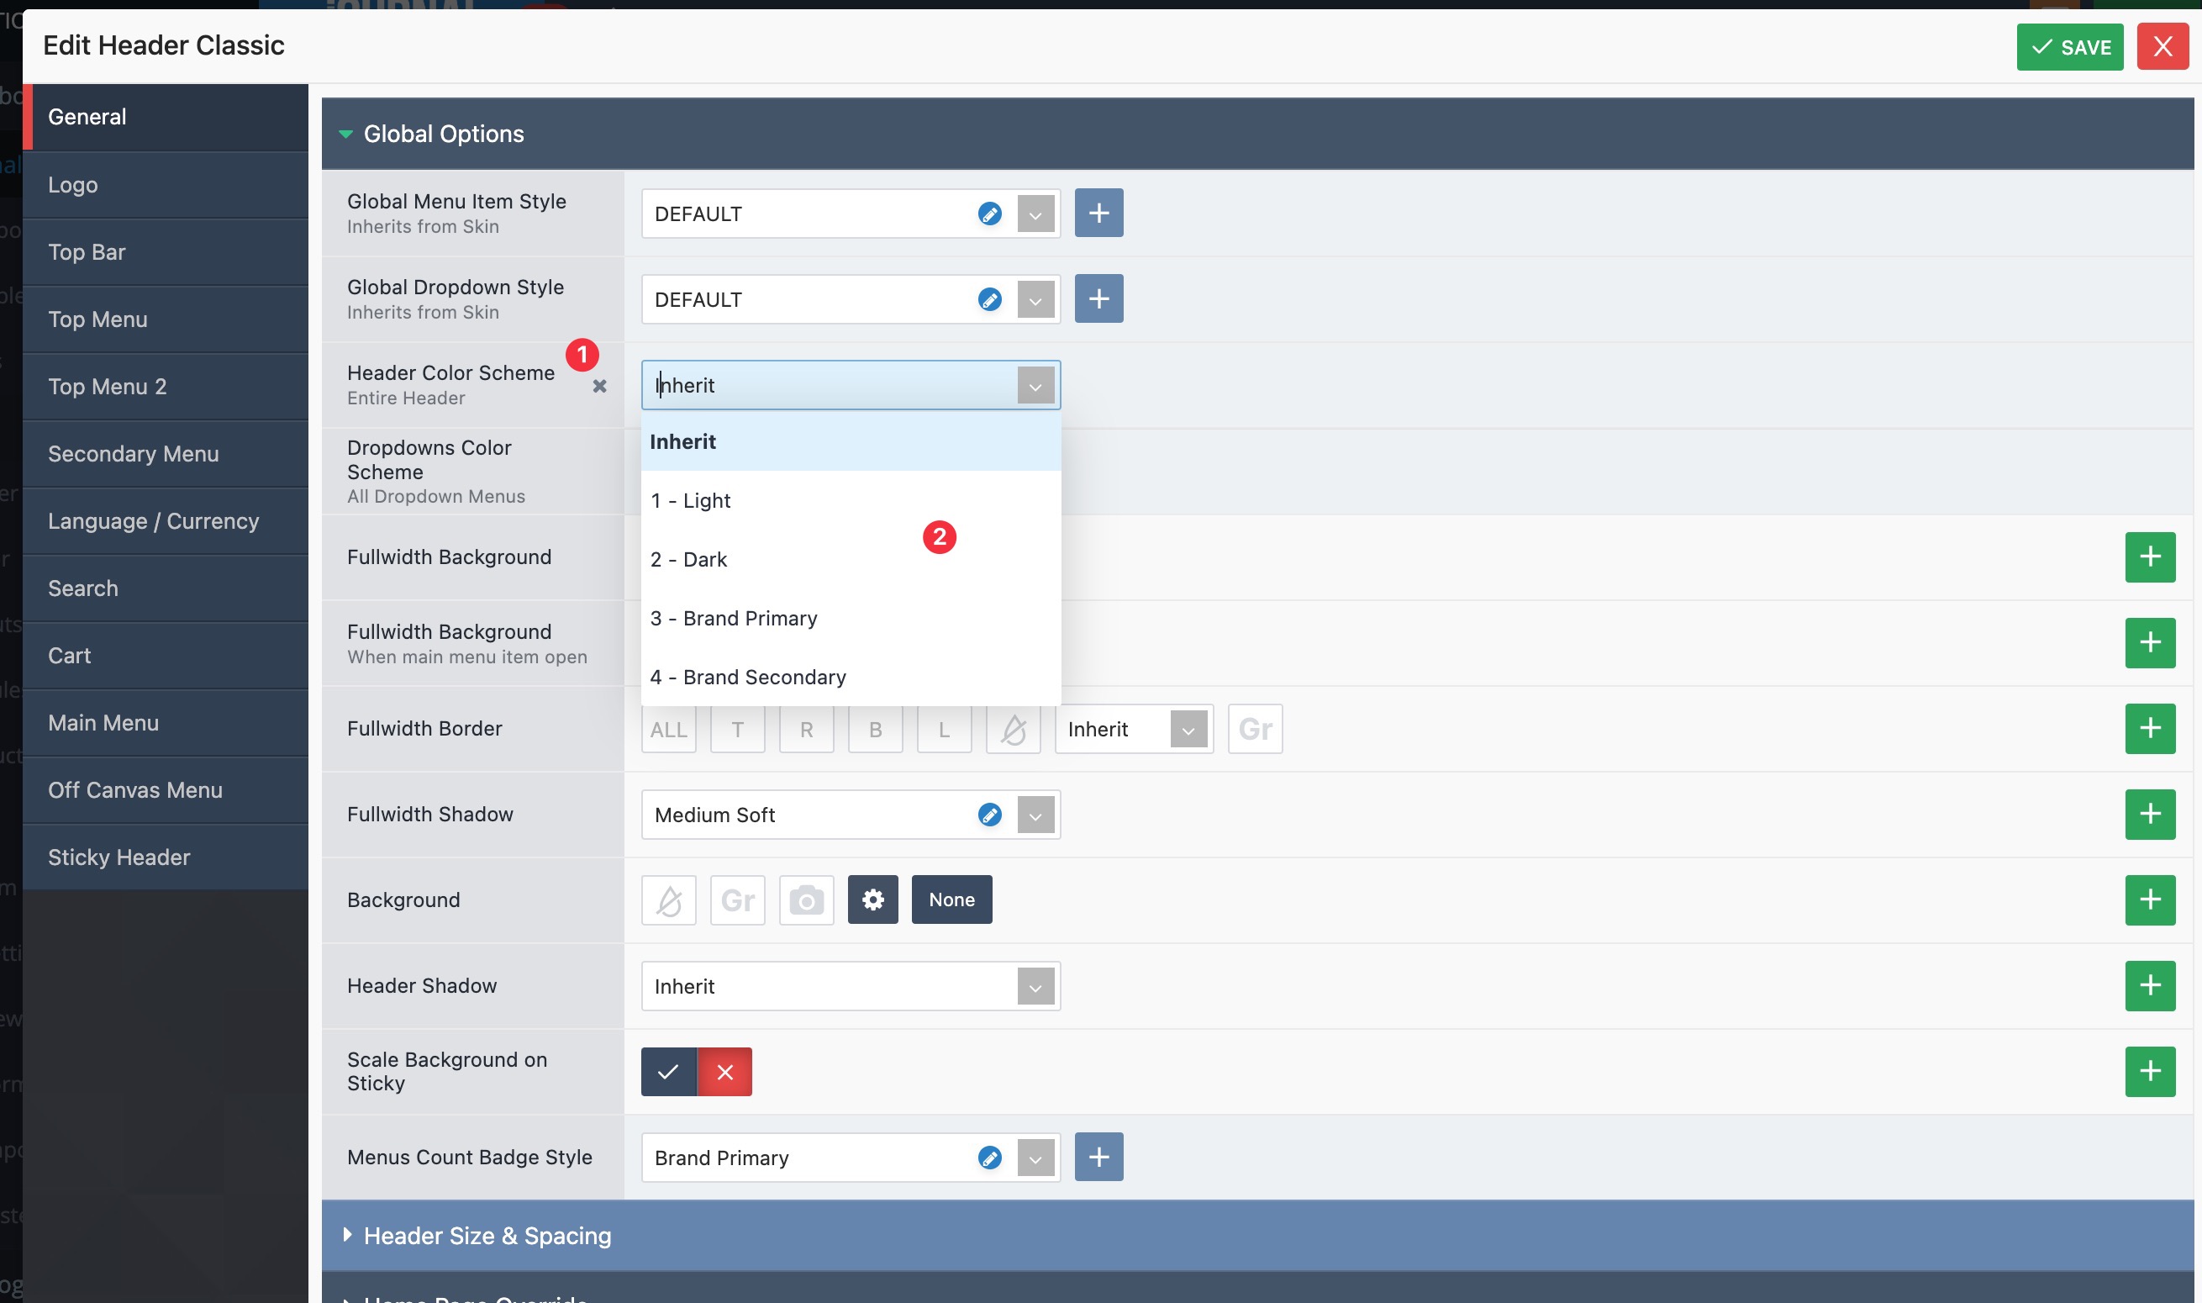The image size is (2202, 1303).
Task: Open the General settings tab
Action: (165, 117)
